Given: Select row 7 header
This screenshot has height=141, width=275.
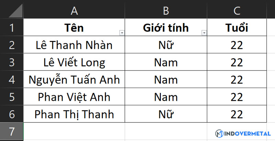Looking at the screenshot, I should pos(12,131).
